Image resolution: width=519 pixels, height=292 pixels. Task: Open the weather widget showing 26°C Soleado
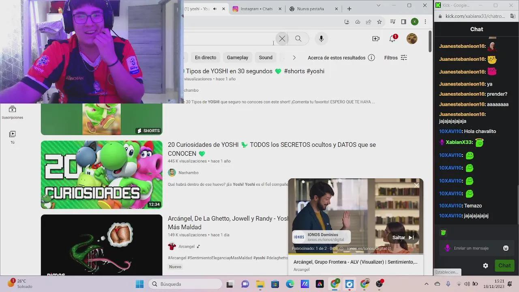click(x=20, y=283)
